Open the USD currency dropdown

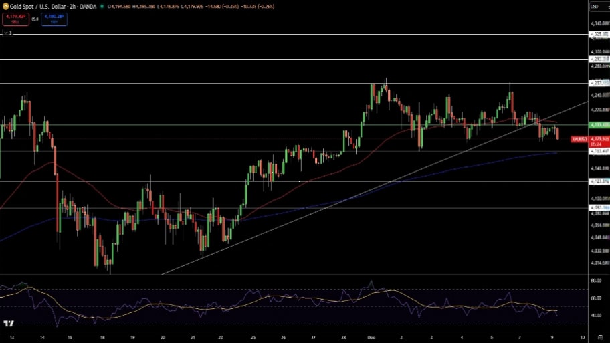click(x=595, y=6)
